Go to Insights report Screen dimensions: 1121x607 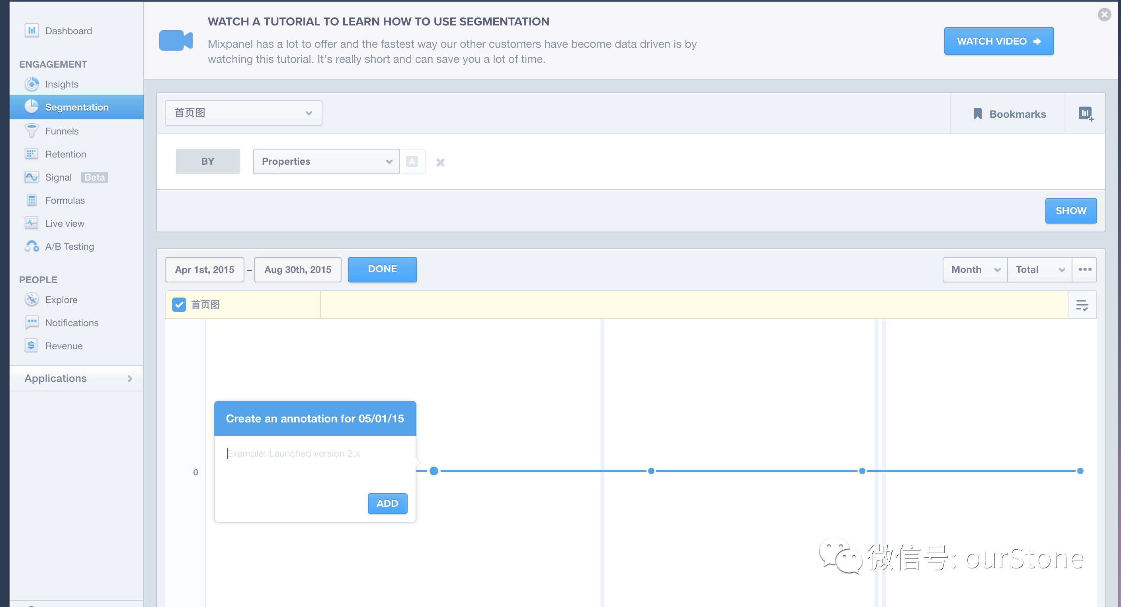point(62,84)
